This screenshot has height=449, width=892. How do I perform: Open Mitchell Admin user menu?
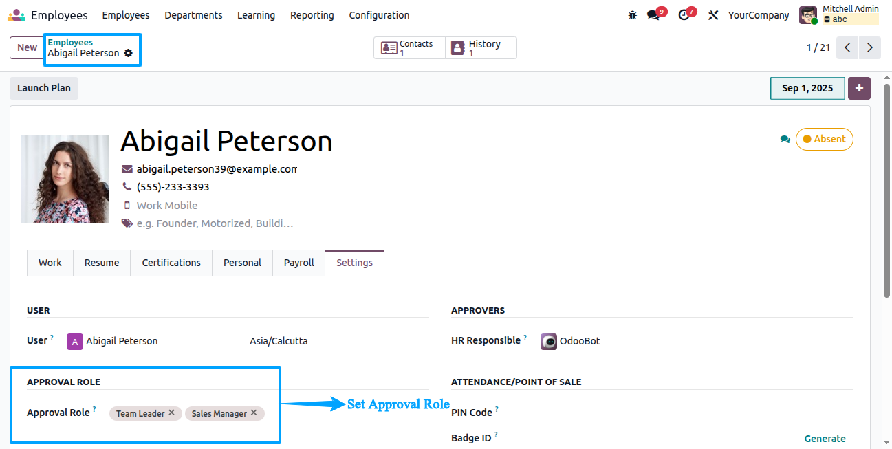pos(838,14)
